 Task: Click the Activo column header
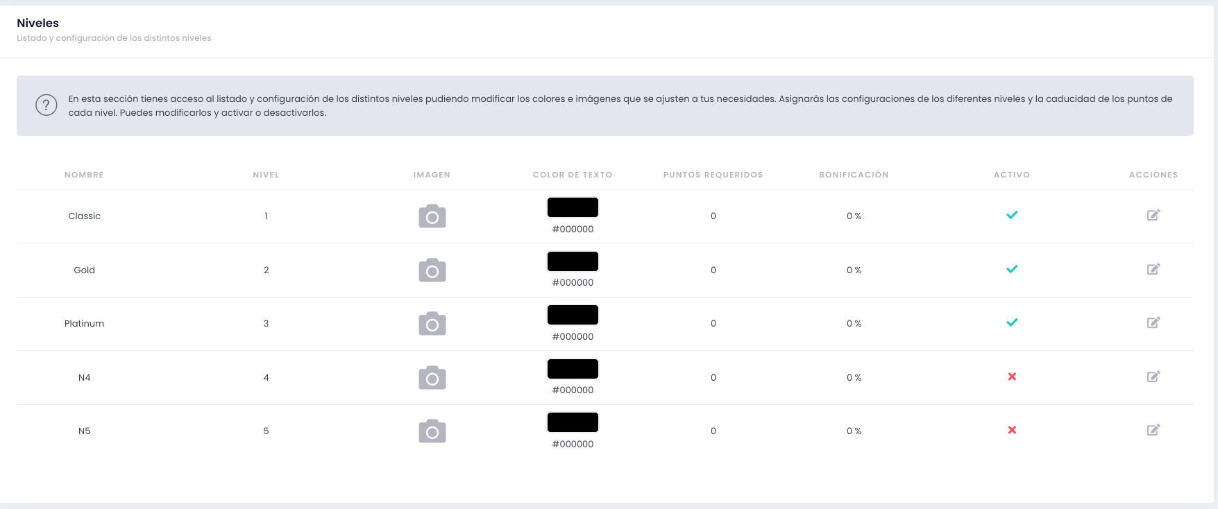tap(1012, 175)
